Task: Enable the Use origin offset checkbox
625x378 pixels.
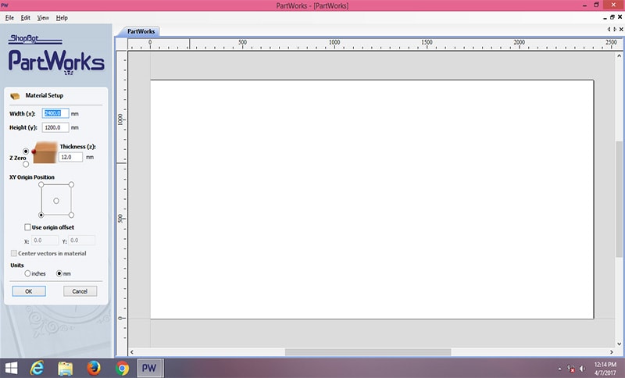Action: [x=27, y=227]
